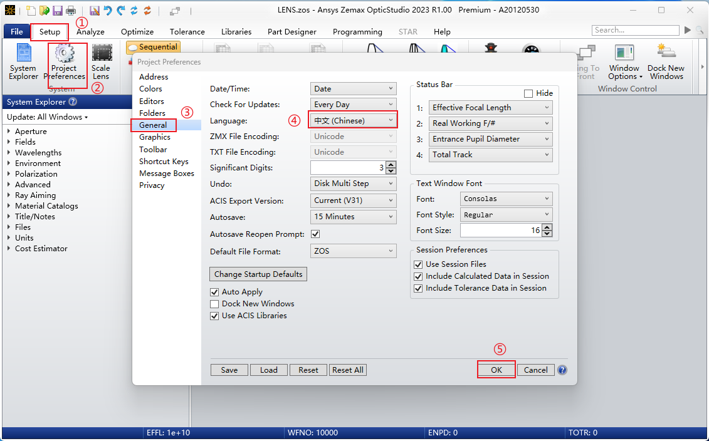This screenshot has height=441, width=709.
Task: Toggle the Status Bar Hide checkbox
Action: coord(528,93)
